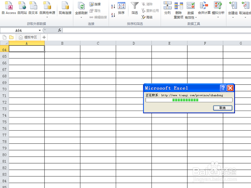This screenshot has width=251, height=188.
Task: Click 重新应用 reapply filter
Action: pyautogui.click(x=150, y=11)
